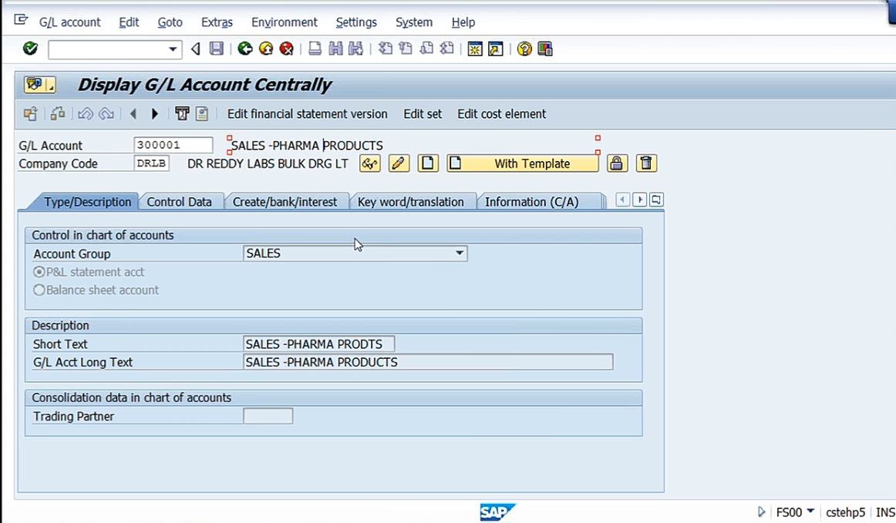The width and height of the screenshot is (896, 523).
Task: Switch to the Type/Description tab
Action: pos(87,202)
